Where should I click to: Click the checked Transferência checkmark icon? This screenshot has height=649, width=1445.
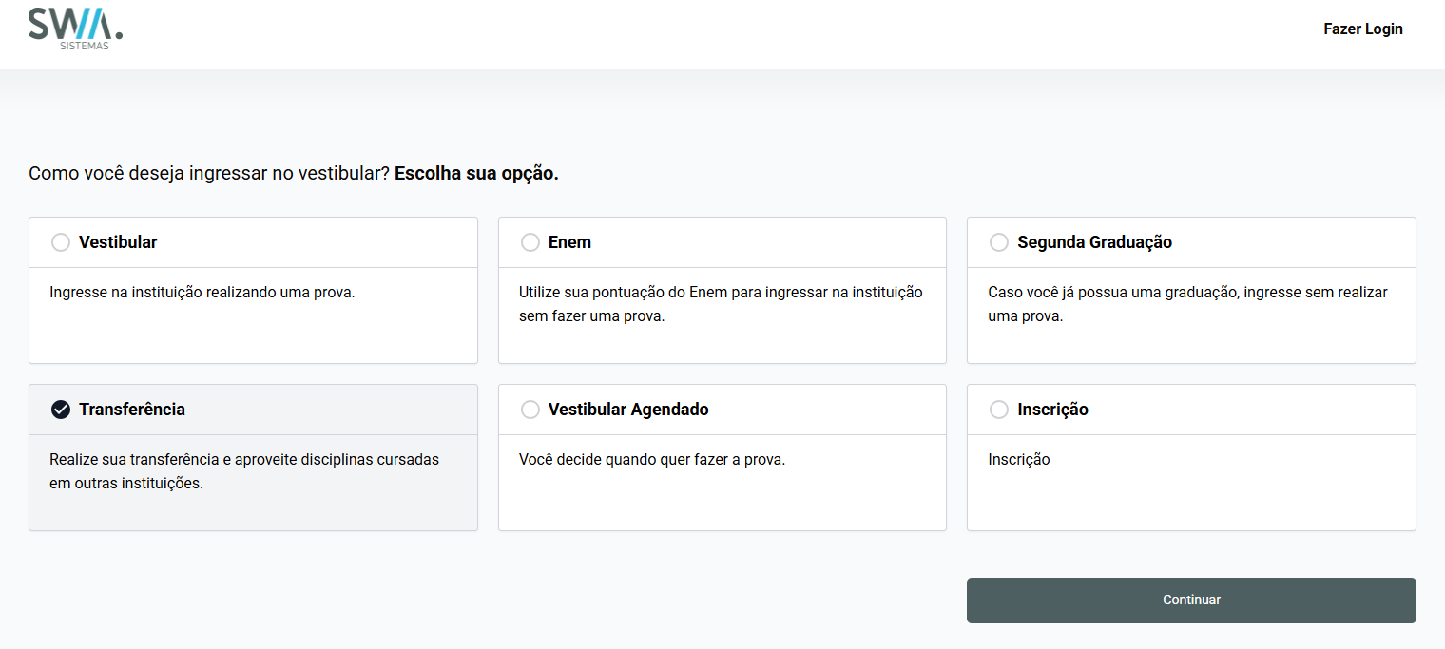61,410
